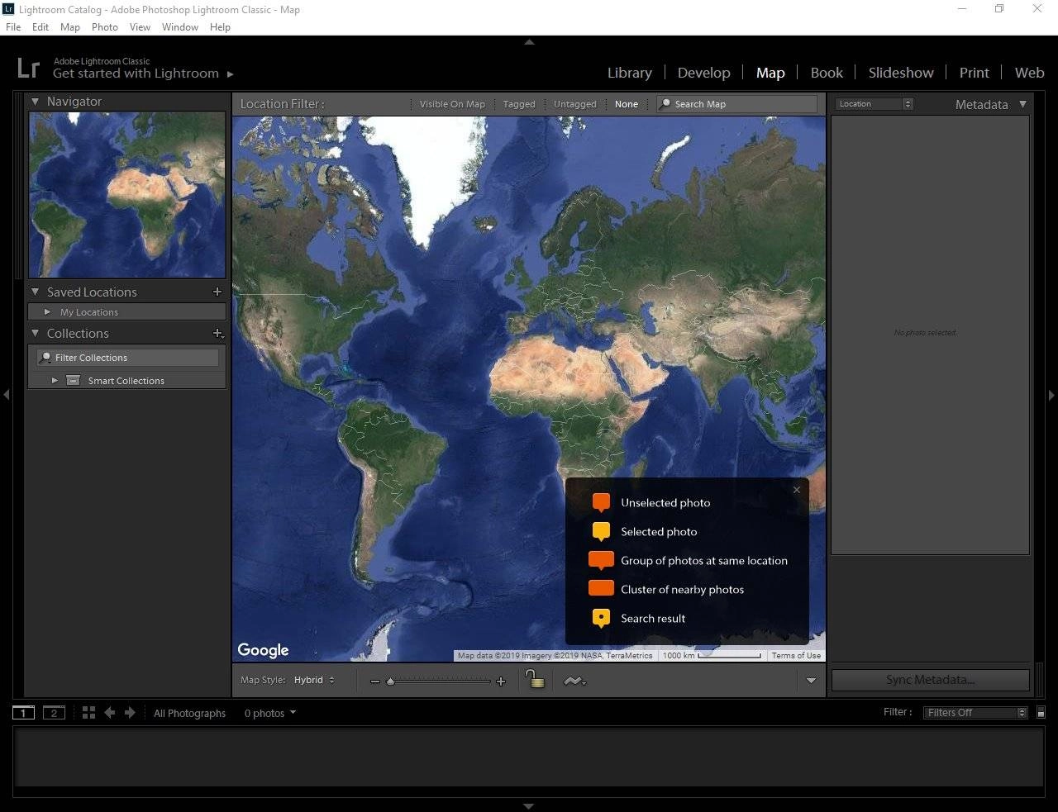Expand the Smart Collections set
1058x812 pixels.
point(55,381)
